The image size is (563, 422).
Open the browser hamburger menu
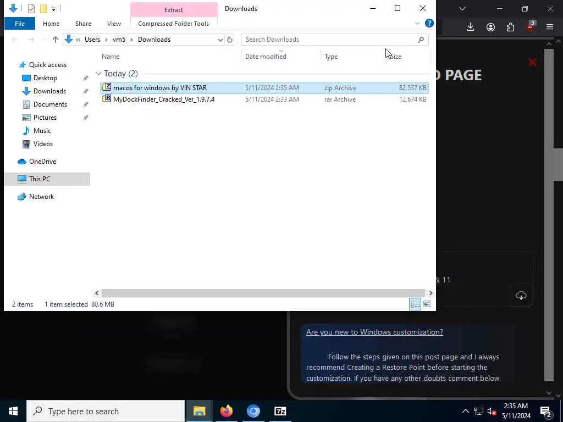point(550,27)
